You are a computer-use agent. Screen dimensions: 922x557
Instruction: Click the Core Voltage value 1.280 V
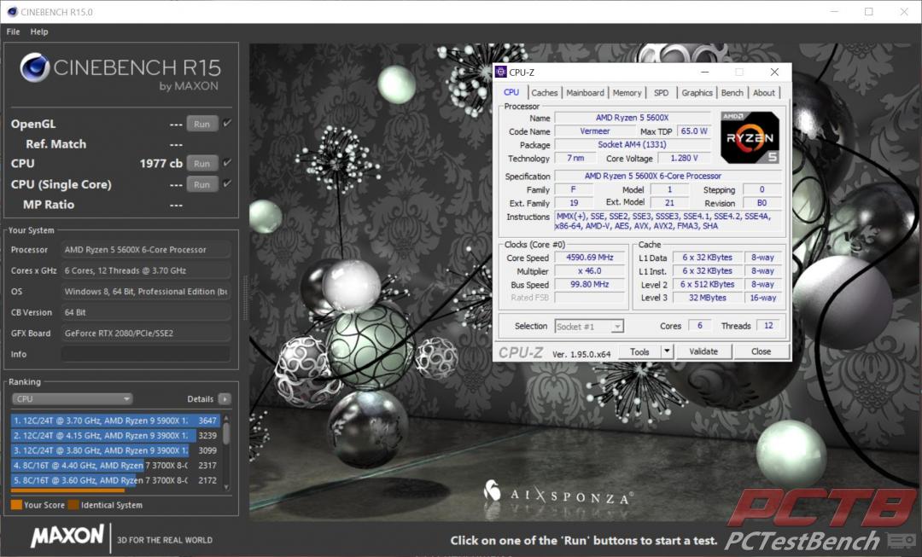[x=684, y=158]
